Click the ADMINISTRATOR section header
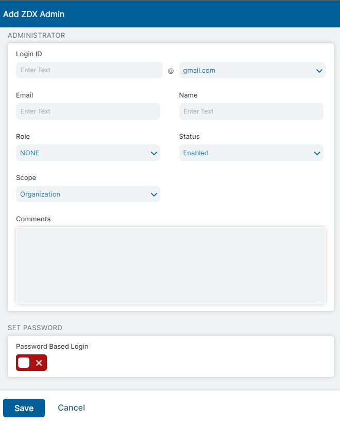This screenshot has width=340, height=424. [36, 35]
